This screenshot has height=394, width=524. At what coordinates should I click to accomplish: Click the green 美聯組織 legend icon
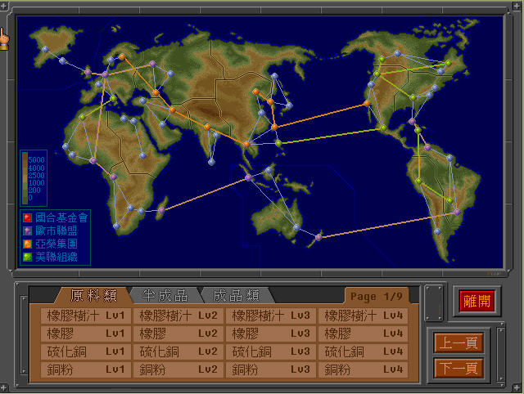(27, 257)
